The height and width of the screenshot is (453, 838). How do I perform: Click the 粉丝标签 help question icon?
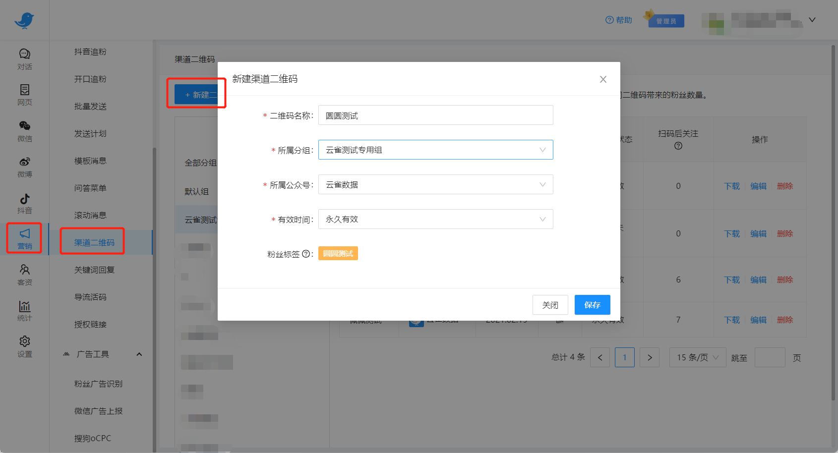306,254
